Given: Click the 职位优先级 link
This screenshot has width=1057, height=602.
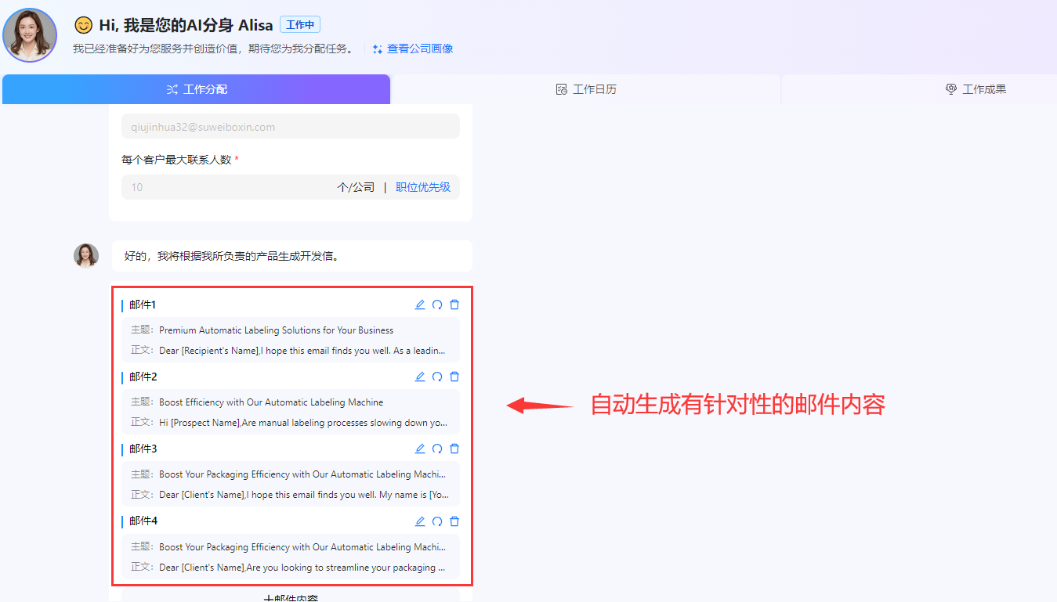Looking at the screenshot, I should [x=423, y=187].
